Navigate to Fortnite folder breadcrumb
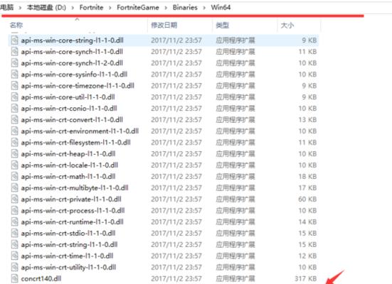 [91, 8]
